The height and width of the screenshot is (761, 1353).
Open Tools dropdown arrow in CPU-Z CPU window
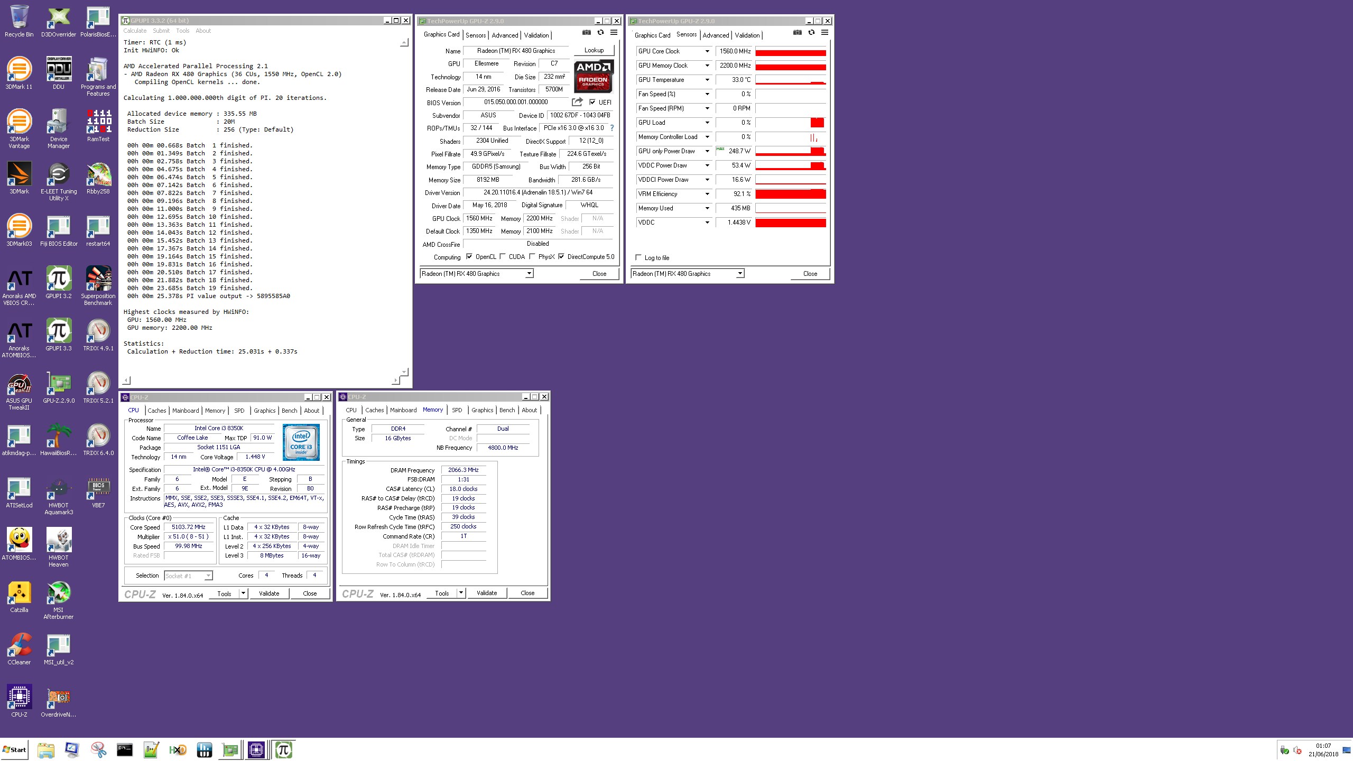[x=243, y=593]
